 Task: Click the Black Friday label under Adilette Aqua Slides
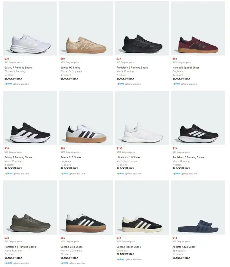pos(181,258)
